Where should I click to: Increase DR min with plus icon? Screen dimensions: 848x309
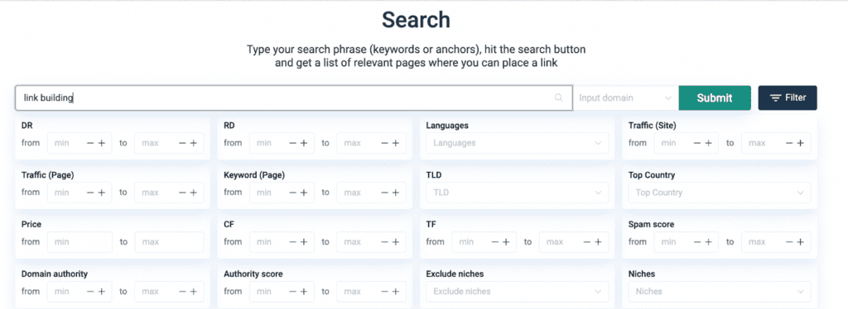(101, 143)
